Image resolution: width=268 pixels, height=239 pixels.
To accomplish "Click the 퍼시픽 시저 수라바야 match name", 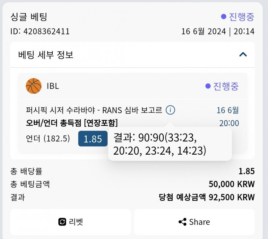I will tap(94, 110).
